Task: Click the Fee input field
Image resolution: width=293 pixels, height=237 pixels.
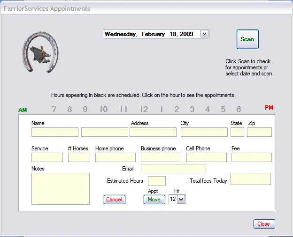Action: point(252,157)
